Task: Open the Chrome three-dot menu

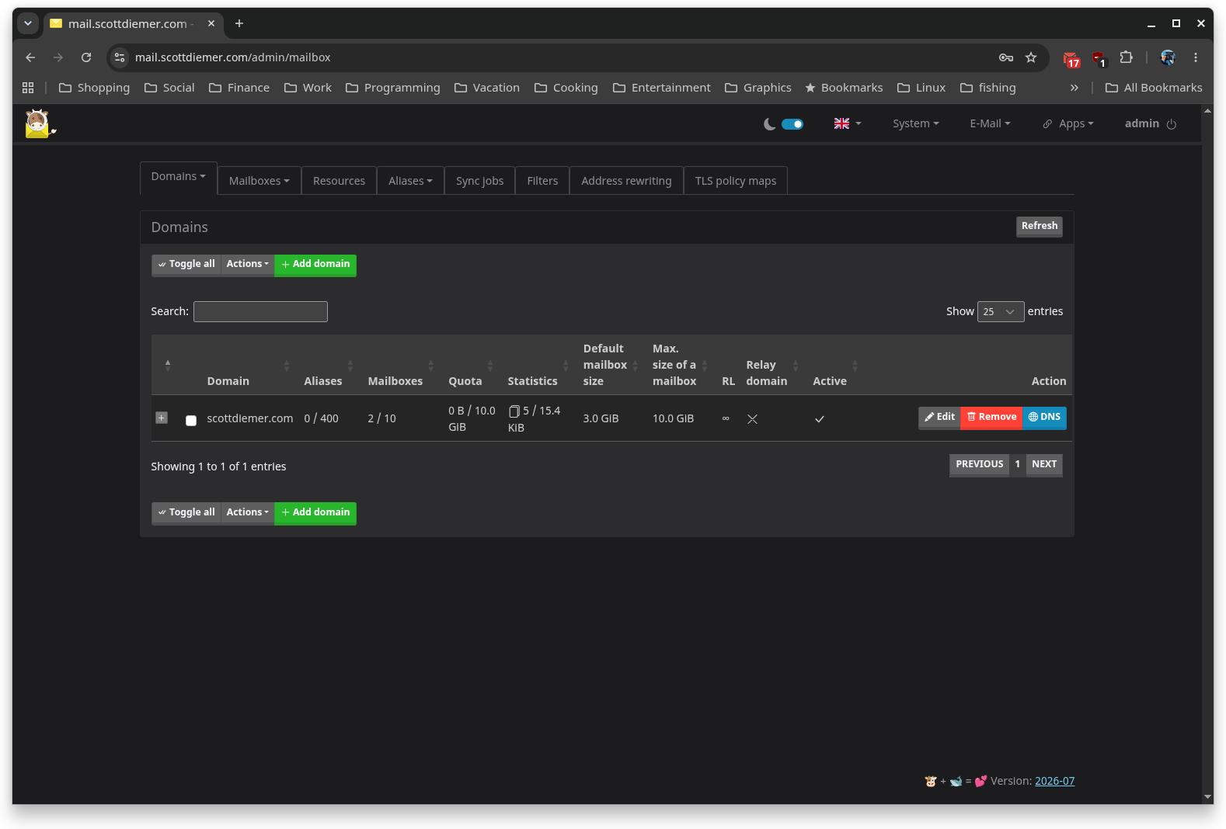Action: 1196,57
